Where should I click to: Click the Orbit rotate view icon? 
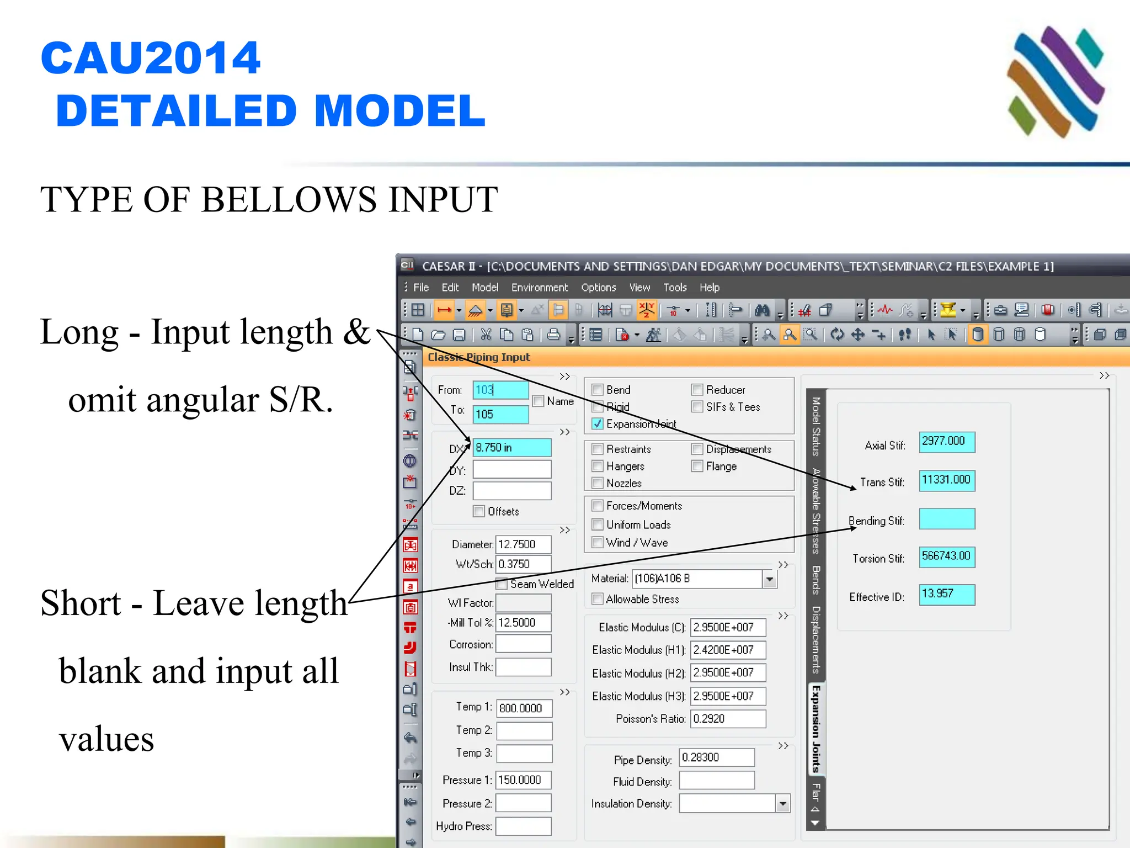pos(837,335)
